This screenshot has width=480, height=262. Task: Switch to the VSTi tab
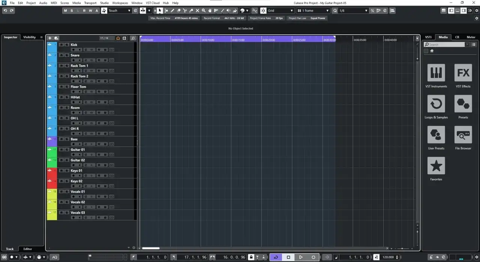click(428, 37)
